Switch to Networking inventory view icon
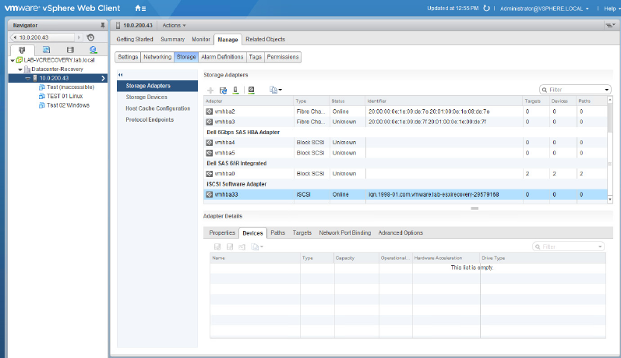621x358 pixels. (94, 49)
